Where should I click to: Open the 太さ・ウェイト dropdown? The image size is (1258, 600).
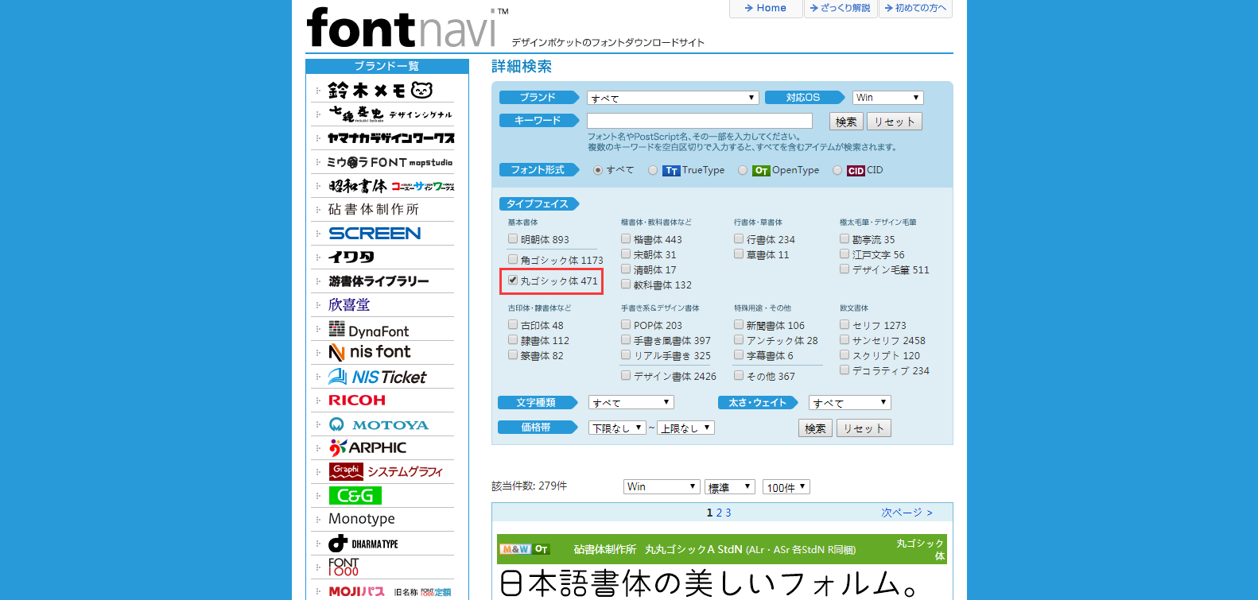[850, 403]
